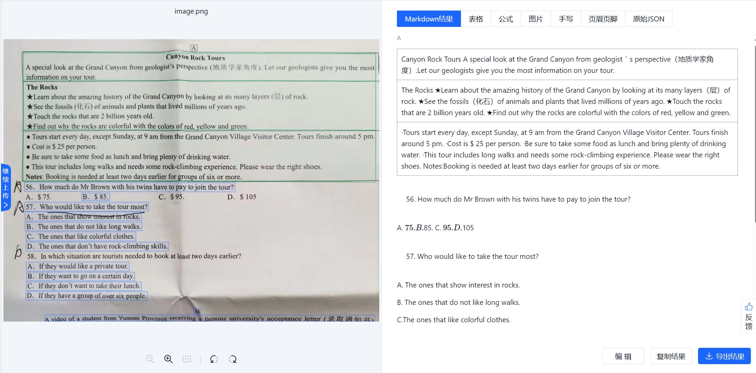Screen dimensions: 756x373
Task: Open the 公式 tab
Action: click(x=506, y=19)
